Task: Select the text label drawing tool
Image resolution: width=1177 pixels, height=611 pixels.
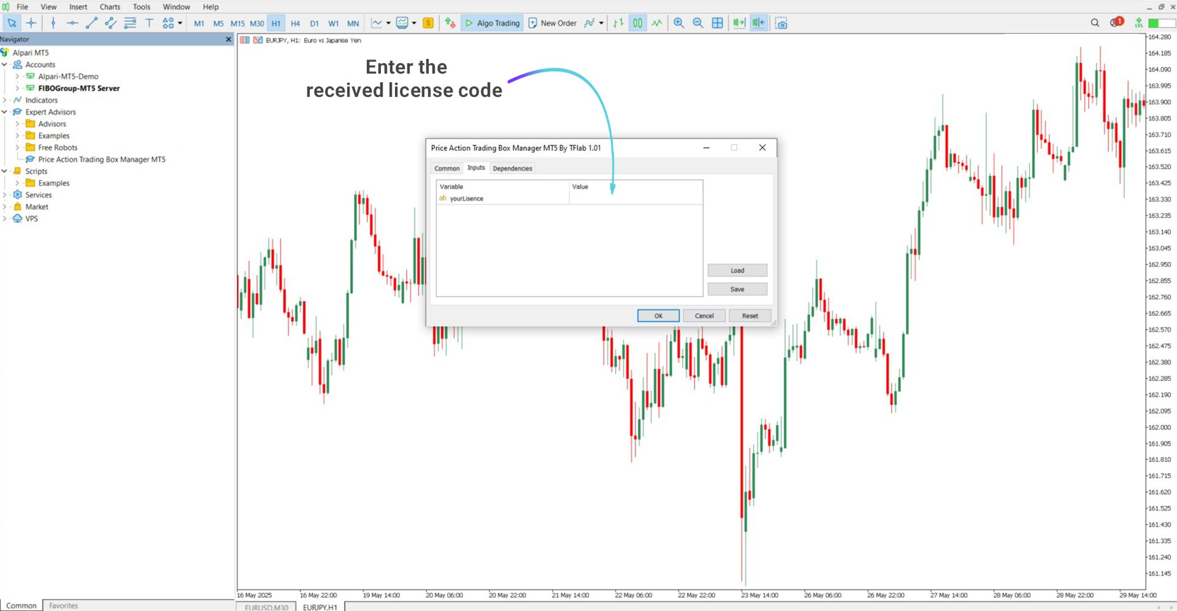Action: click(149, 23)
